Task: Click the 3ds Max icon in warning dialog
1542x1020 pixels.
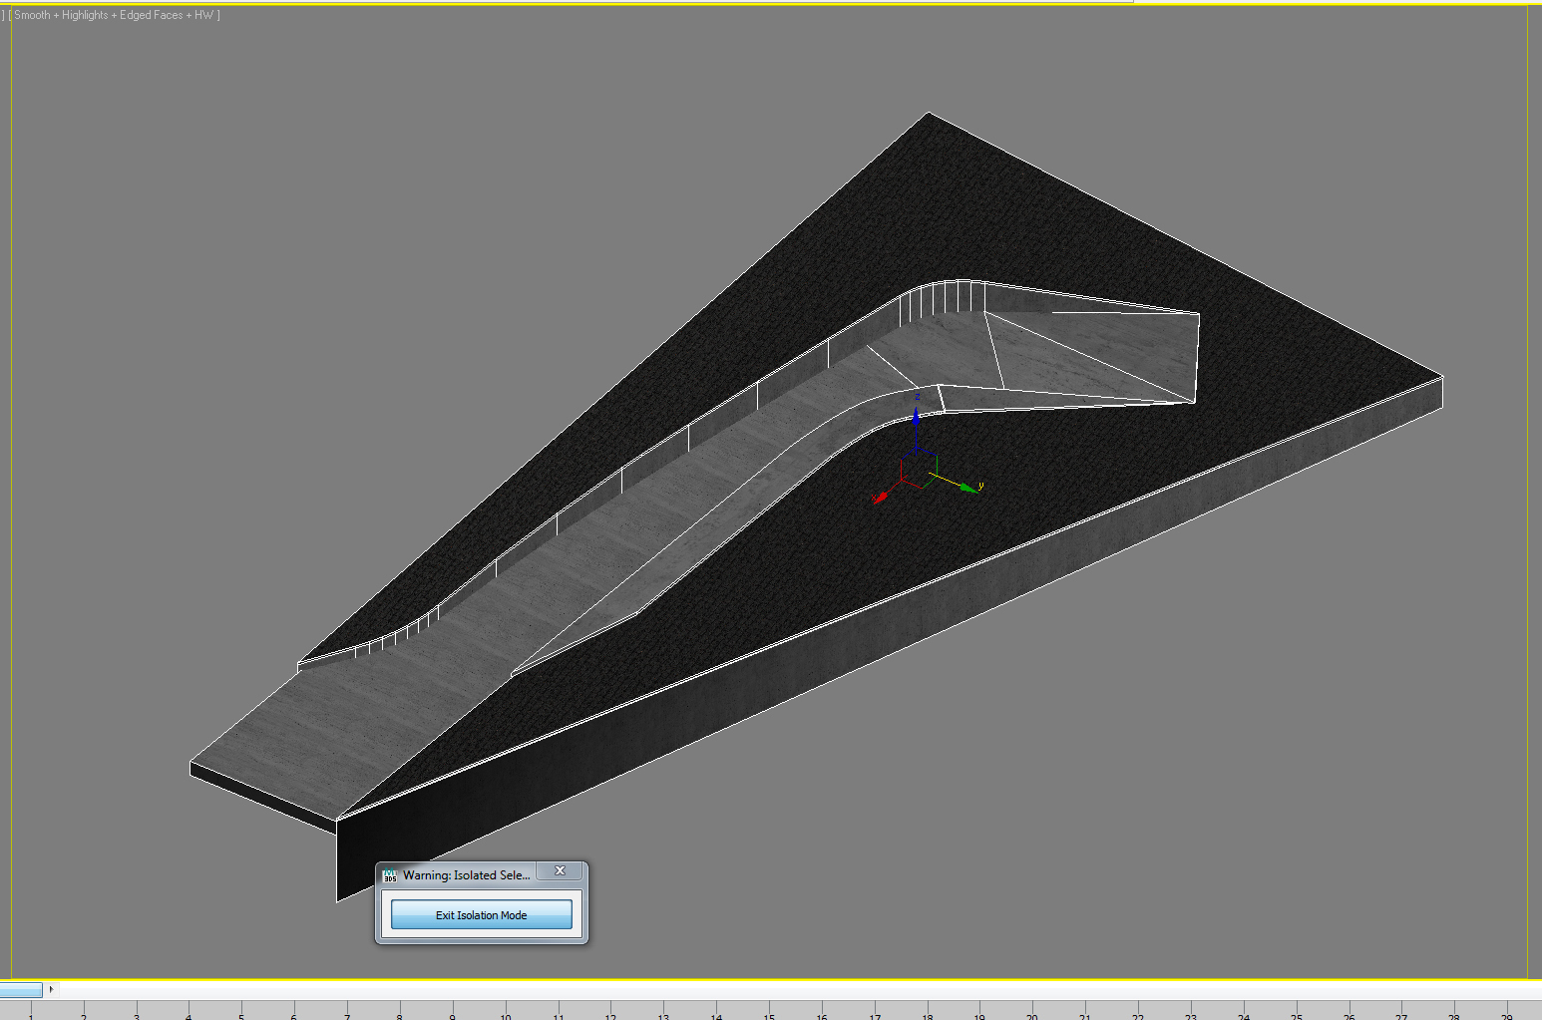Action: (x=390, y=875)
